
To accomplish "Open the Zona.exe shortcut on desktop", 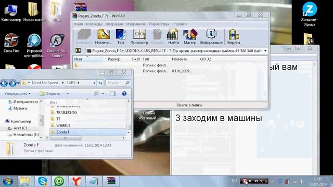I will (310, 14).
